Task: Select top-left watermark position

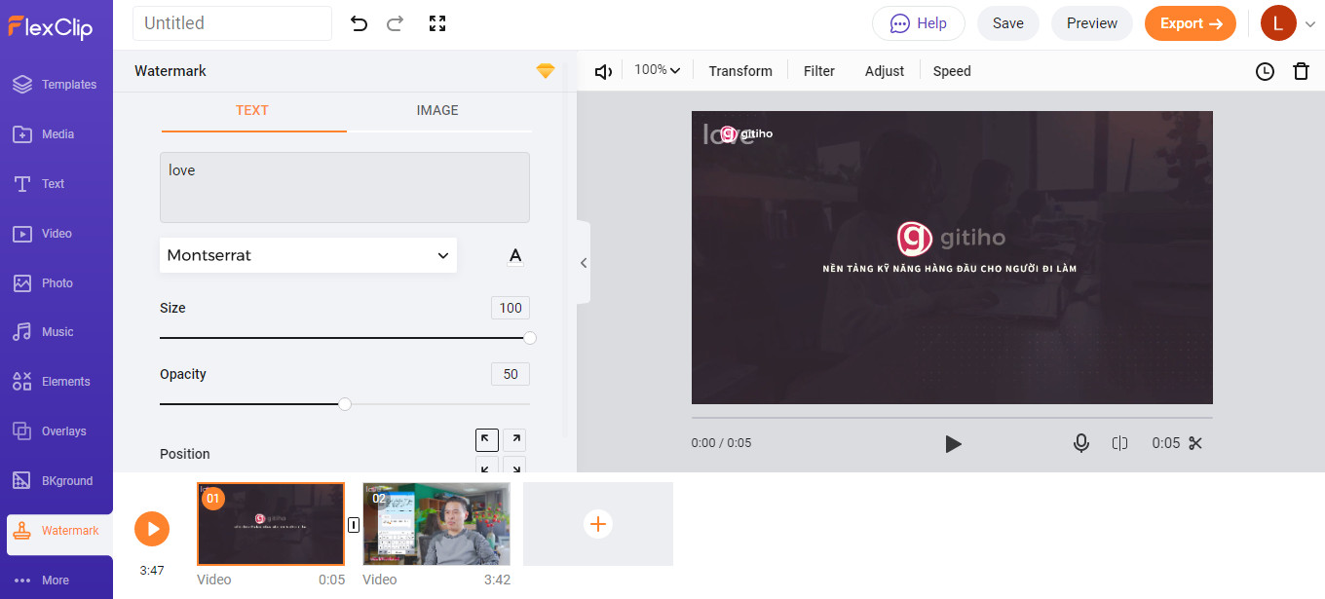Action: click(487, 439)
